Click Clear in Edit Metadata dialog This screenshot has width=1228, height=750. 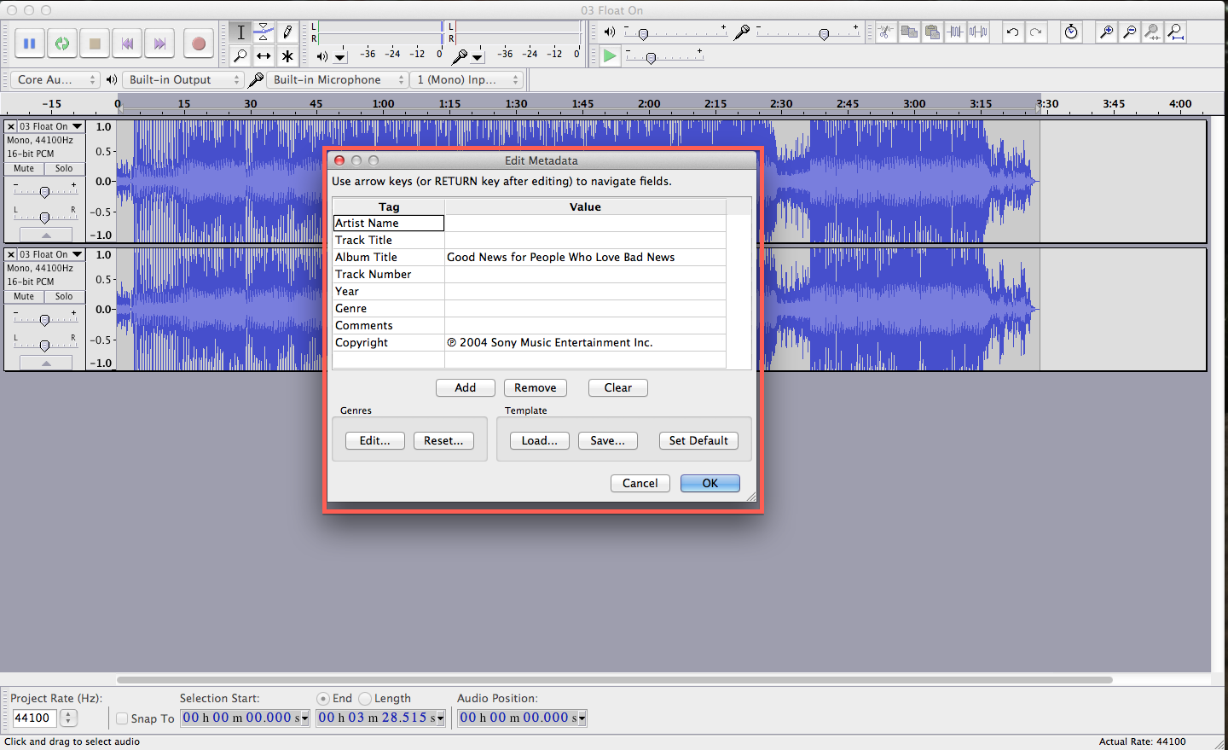coord(618,387)
